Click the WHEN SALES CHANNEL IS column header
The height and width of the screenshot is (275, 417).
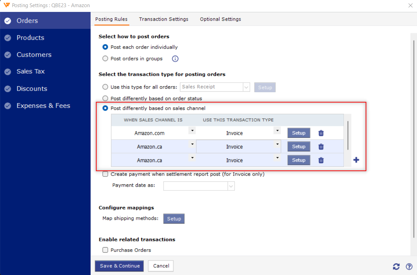click(153, 120)
